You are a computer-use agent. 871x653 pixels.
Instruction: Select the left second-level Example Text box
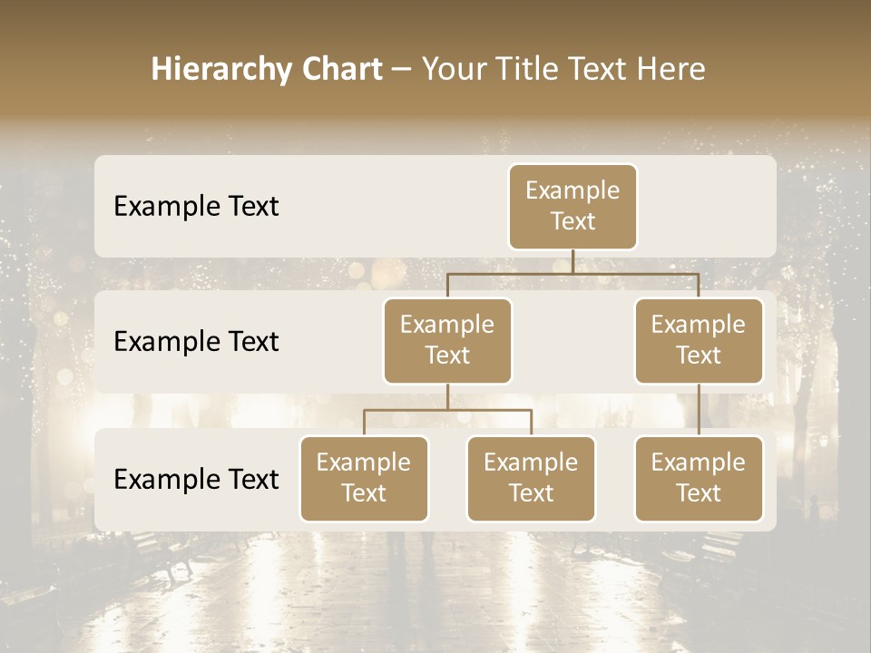[447, 340]
